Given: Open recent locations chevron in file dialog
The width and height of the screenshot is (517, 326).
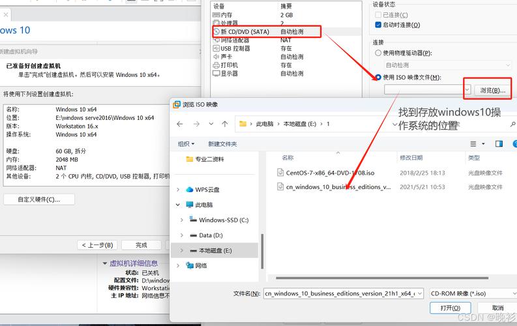Looking at the screenshot, I should 211,124.
